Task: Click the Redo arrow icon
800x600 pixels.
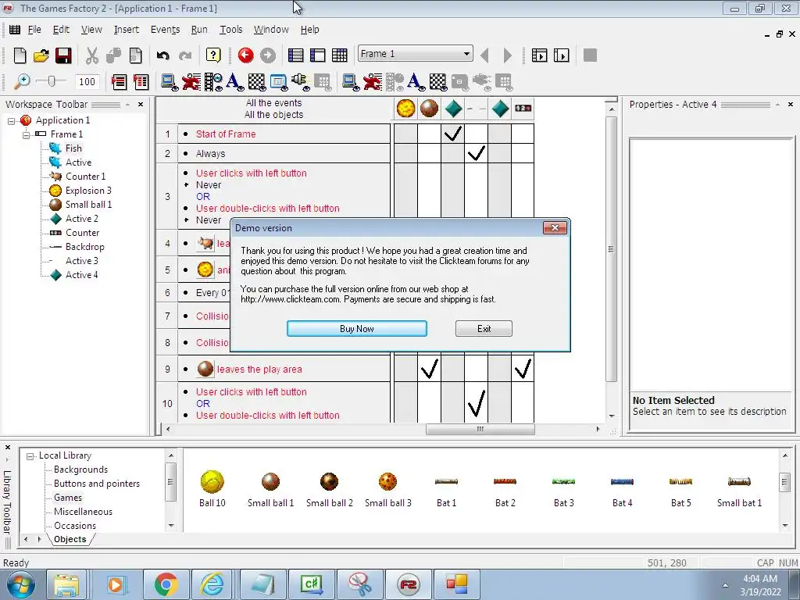Action: (185, 55)
